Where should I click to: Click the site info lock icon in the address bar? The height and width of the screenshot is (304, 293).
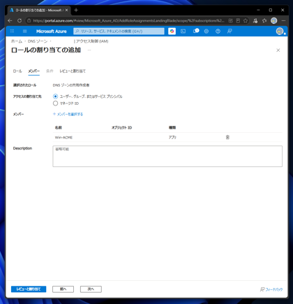(x=29, y=21)
